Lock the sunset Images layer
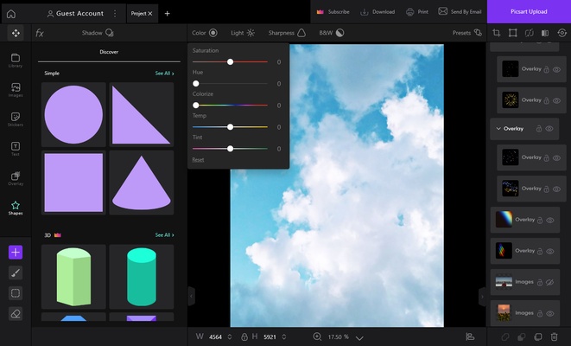Image resolution: width=571 pixels, height=346 pixels. pyautogui.click(x=540, y=313)
